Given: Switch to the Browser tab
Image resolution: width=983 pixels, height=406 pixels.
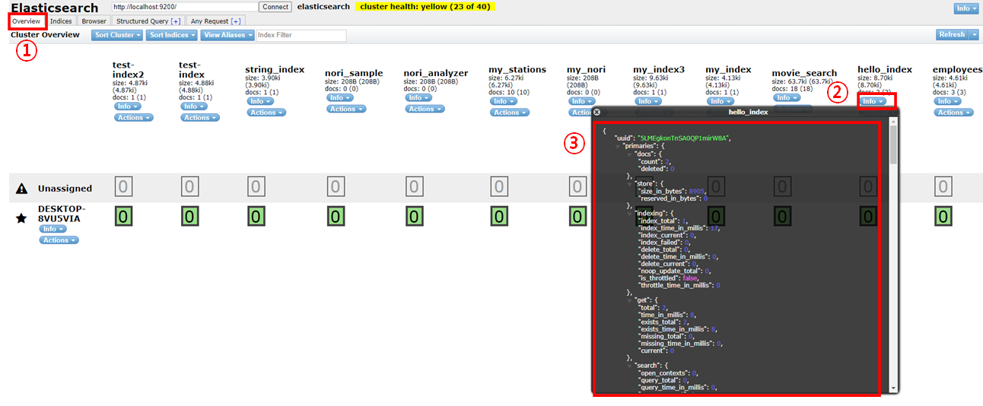Looking at the screenshot, I should tap(94, 21).
